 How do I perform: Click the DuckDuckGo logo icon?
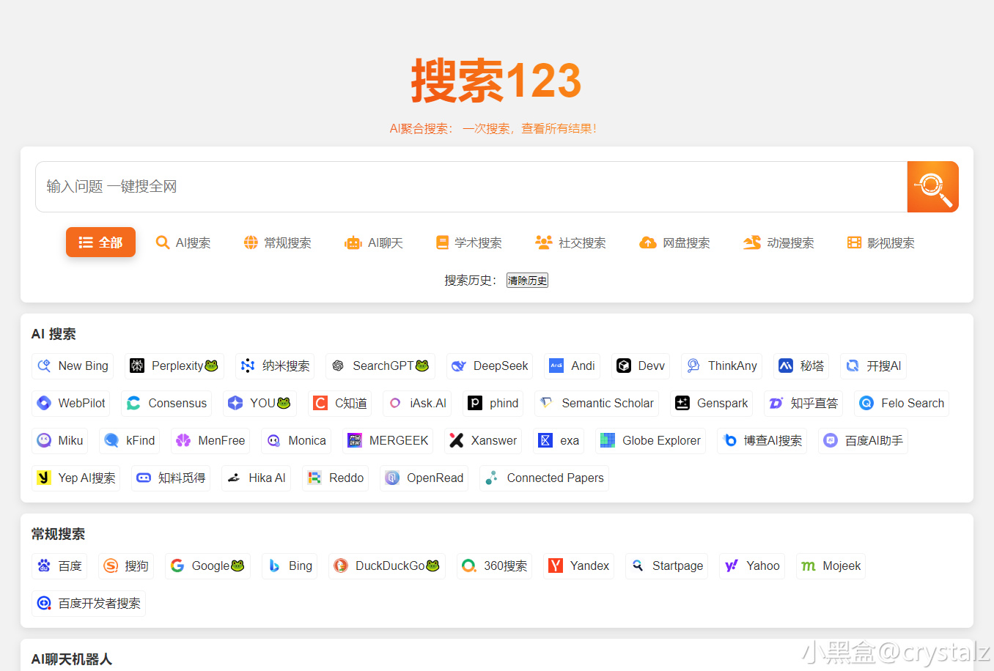point(341,566)
